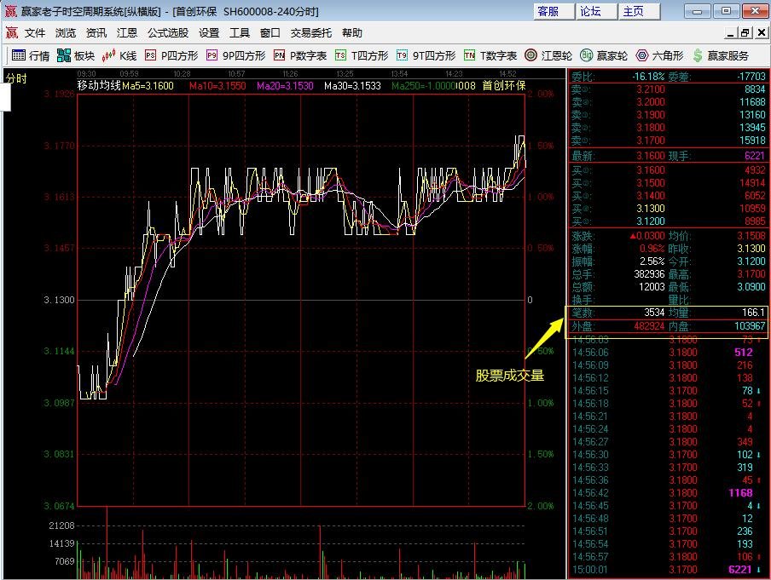Go to 主页 home page button
The image size is (771, 580).
coord(633,11)
